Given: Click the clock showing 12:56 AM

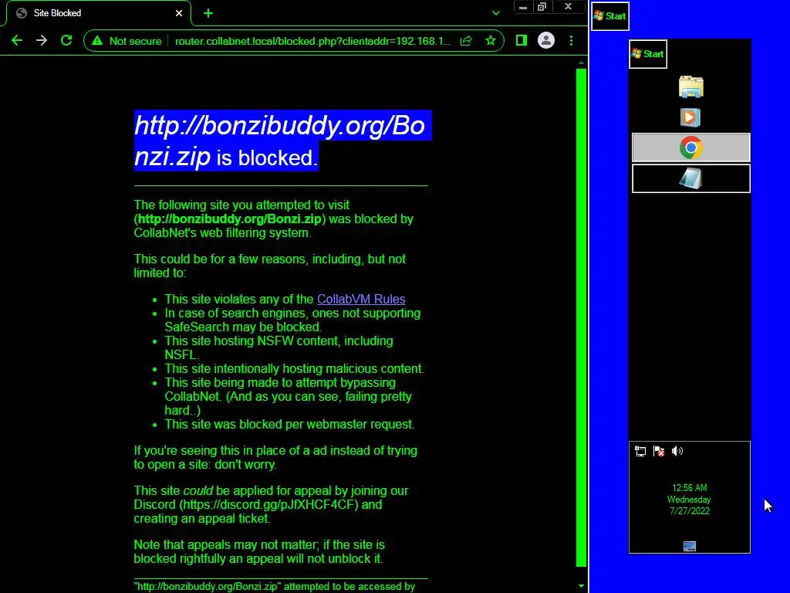Looking at the screenshot, I should coord(689,488).
